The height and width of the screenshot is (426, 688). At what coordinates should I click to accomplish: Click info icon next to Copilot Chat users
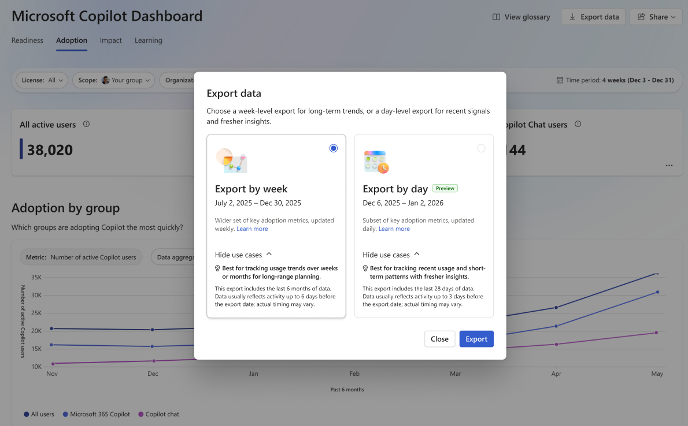[578, 124]
